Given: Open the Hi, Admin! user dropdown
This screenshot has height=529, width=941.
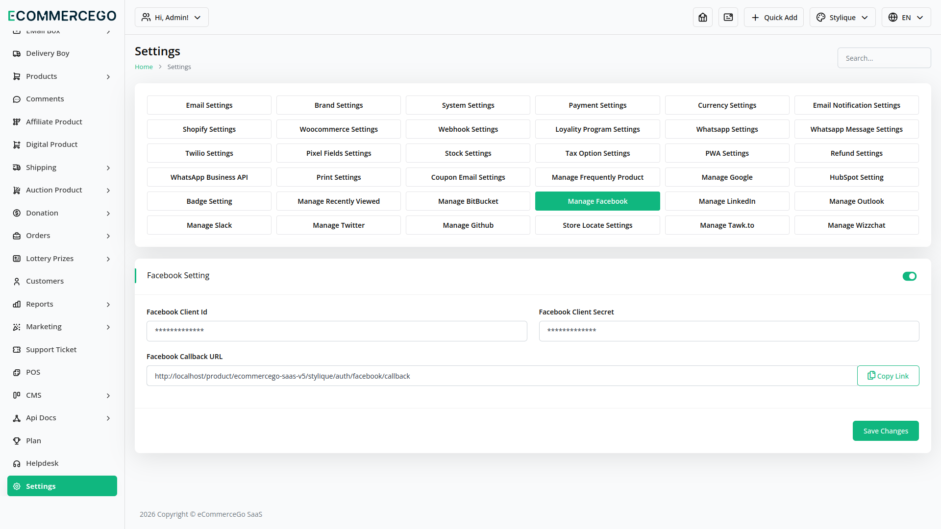Looking at the screenshot, I should click(172, 17).
